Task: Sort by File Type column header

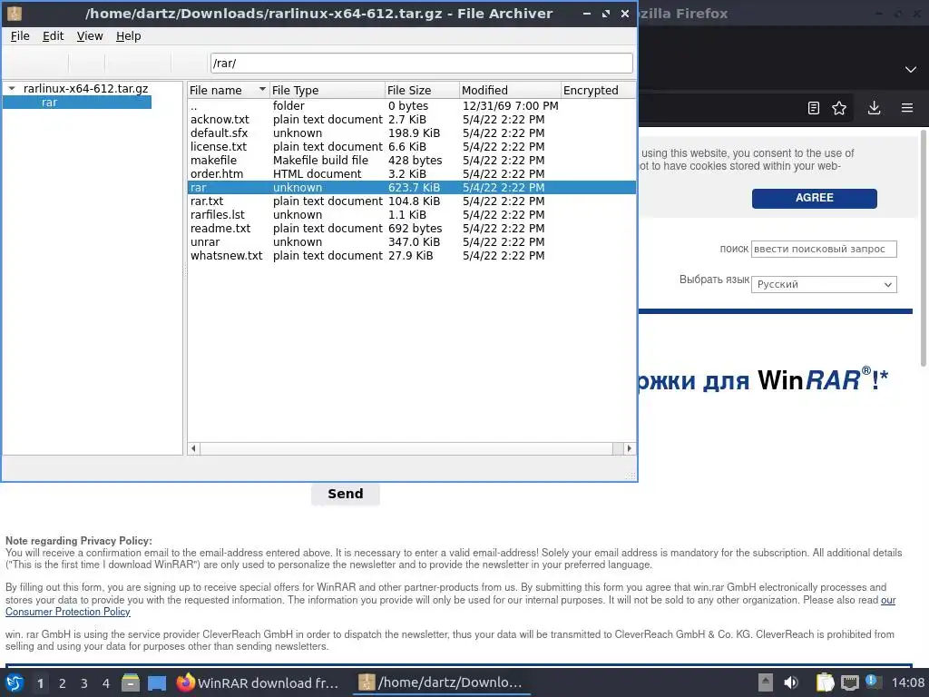Action: [x=327, y=90]
